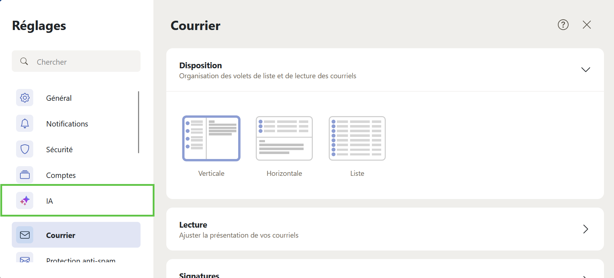The image size is (614, 278).
Task: Expand the Lecture section arrow
Action: [x=585, y=229]
